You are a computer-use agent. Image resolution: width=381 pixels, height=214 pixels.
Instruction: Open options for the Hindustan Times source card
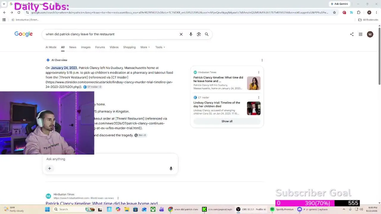[259, 72]
